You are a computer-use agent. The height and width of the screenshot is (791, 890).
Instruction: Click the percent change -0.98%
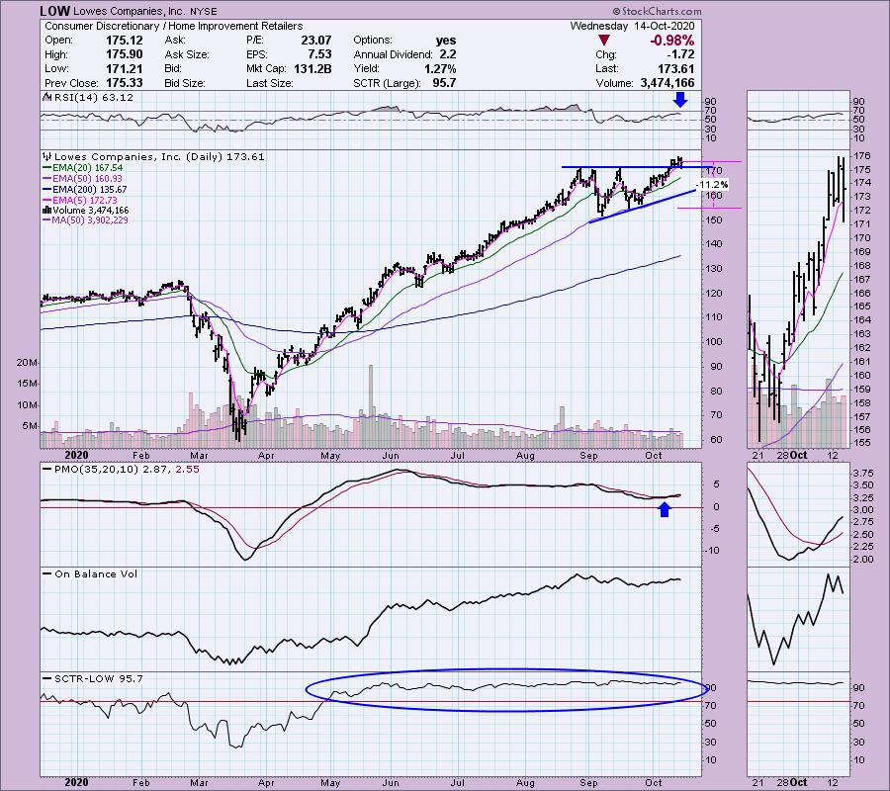pyautogui.click(x=672, y=41)
